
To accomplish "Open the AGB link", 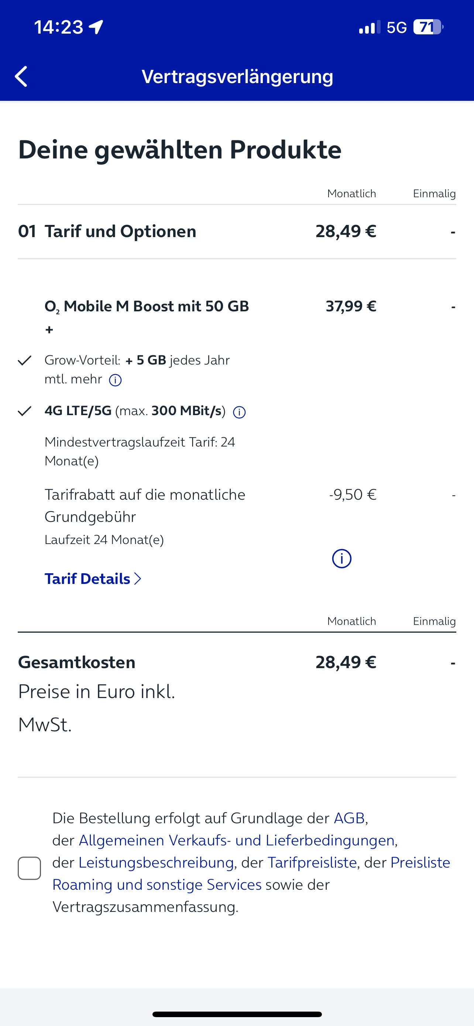I will [349, 818].
